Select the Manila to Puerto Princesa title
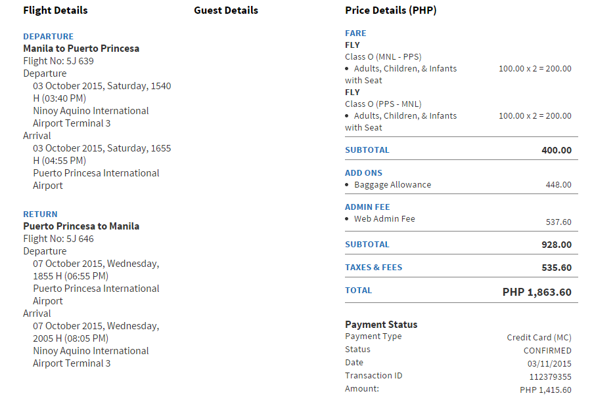This screenshot has width=615, height=404. click(x=81, y=49)
